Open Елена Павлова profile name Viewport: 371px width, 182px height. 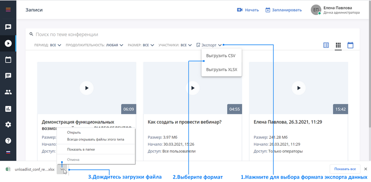338,8
